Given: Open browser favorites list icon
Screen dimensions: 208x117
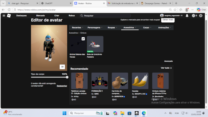Looking at the screenshot, I should 181,10.
